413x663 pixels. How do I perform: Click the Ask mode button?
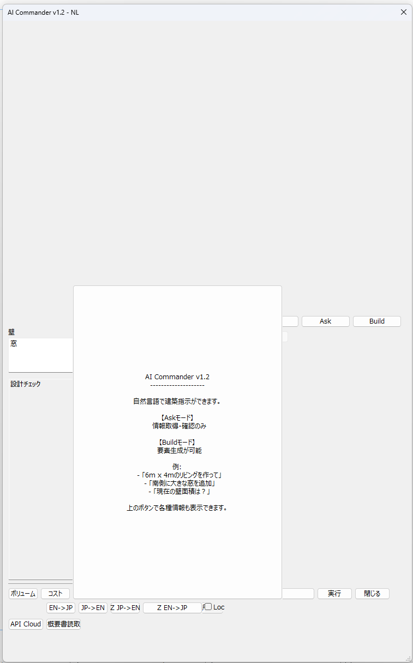[325, 321]
